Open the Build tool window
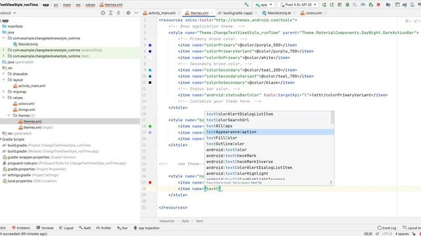Viewport: 421px width, 236px height. [x=85, y=228]
